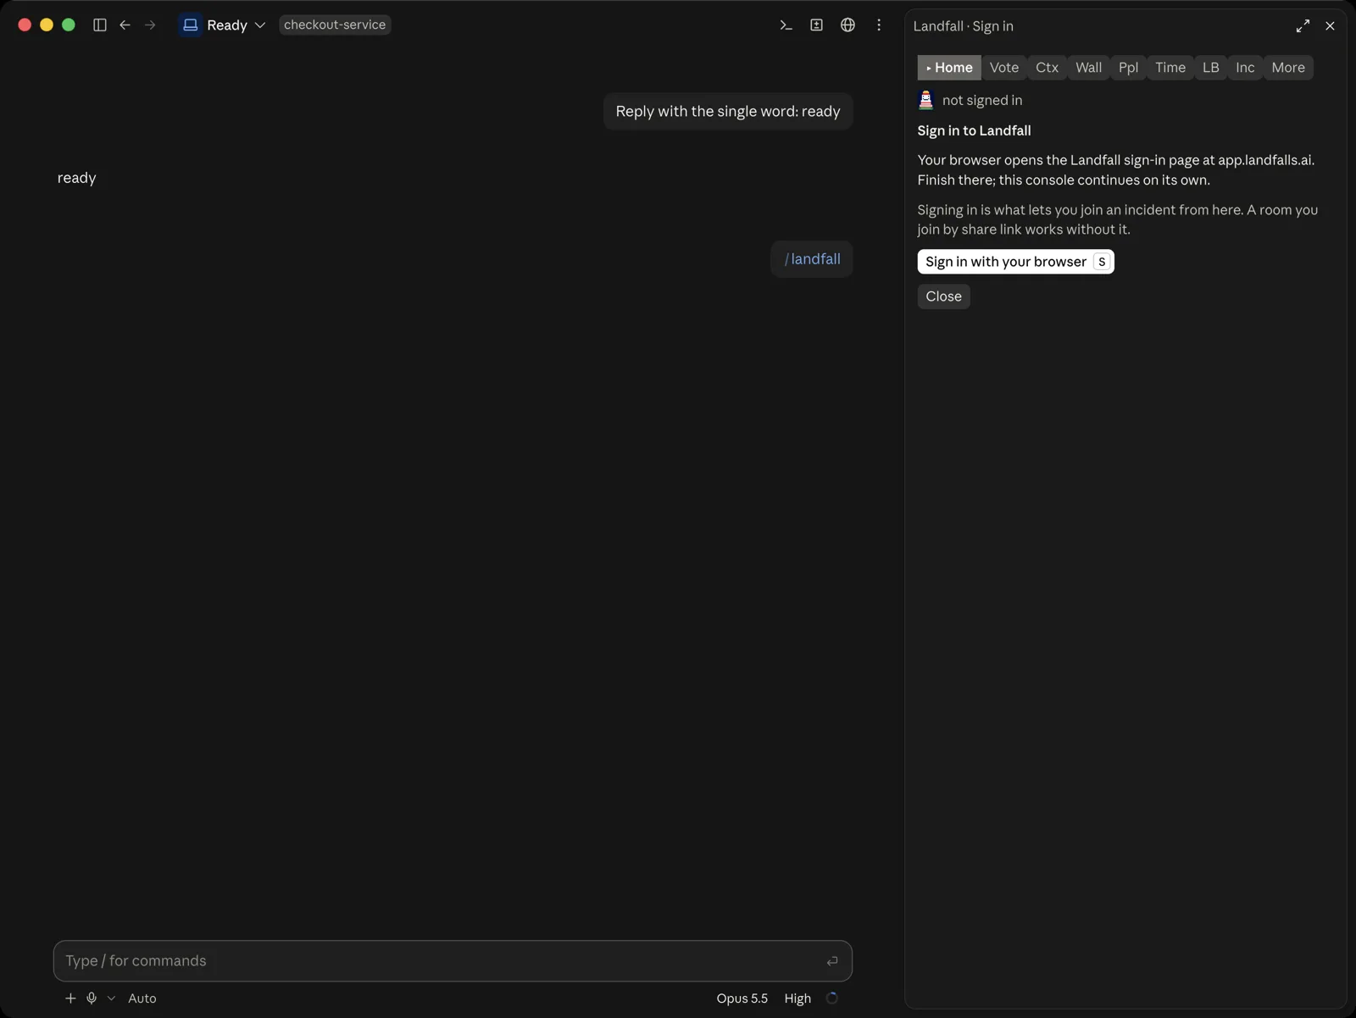Click the context usage ring indicator
Screen dimensions: 1356x1018
coord(832,999)
